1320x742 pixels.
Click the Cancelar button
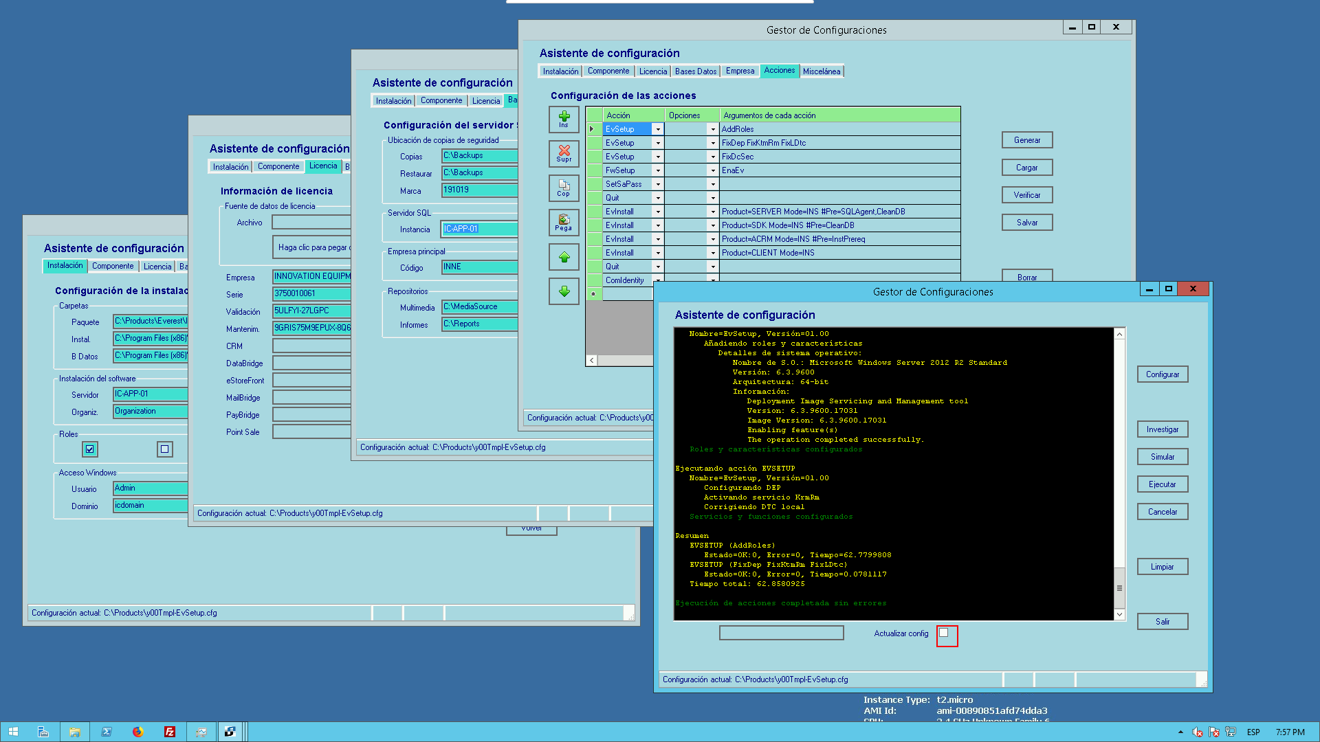pyautogui.click(x=1163, y=512)
